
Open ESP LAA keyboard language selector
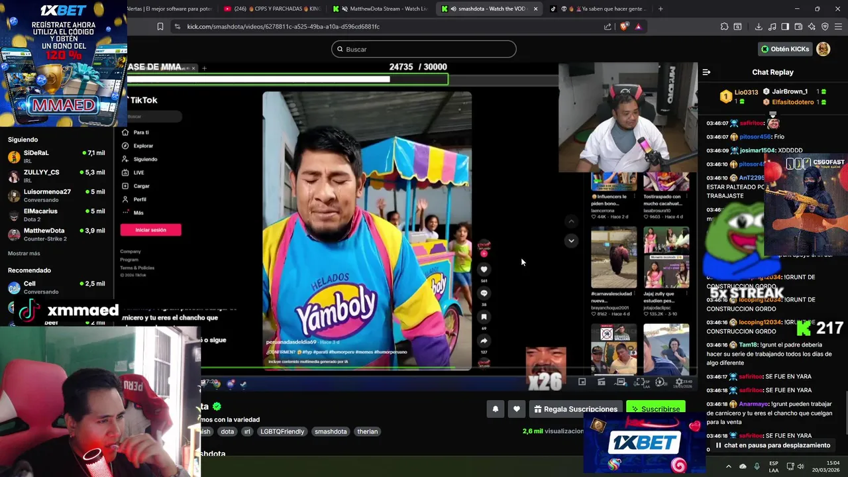point(774,466)
